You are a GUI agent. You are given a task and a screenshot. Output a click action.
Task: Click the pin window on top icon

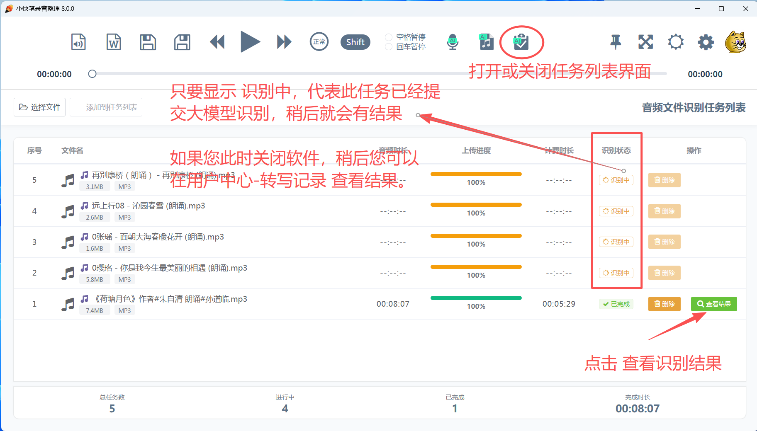(616, 42)
